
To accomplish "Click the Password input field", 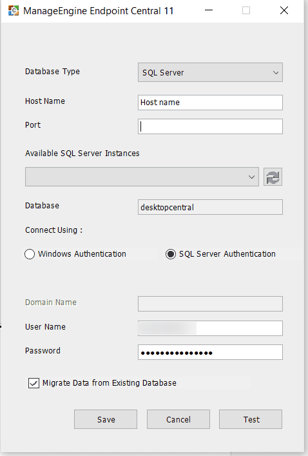I will pos(210,352).
